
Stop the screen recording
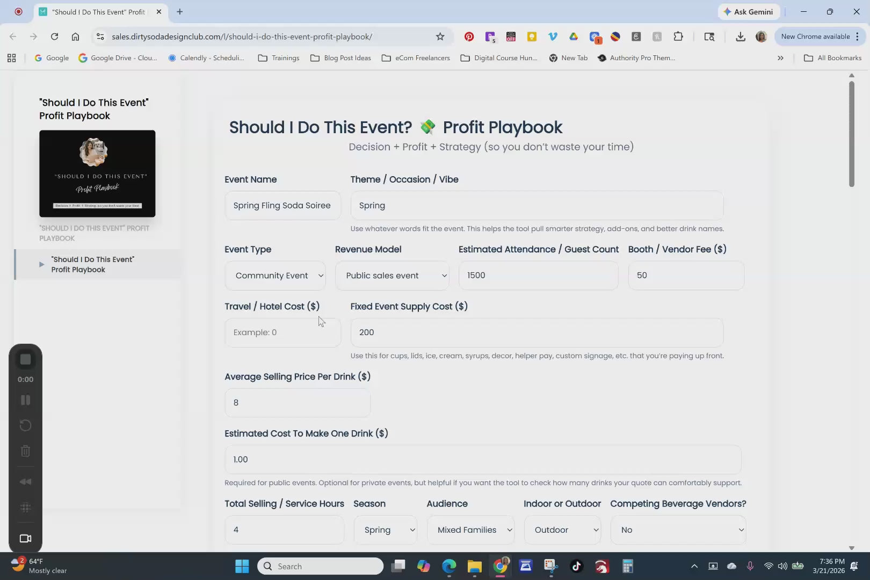25,359
